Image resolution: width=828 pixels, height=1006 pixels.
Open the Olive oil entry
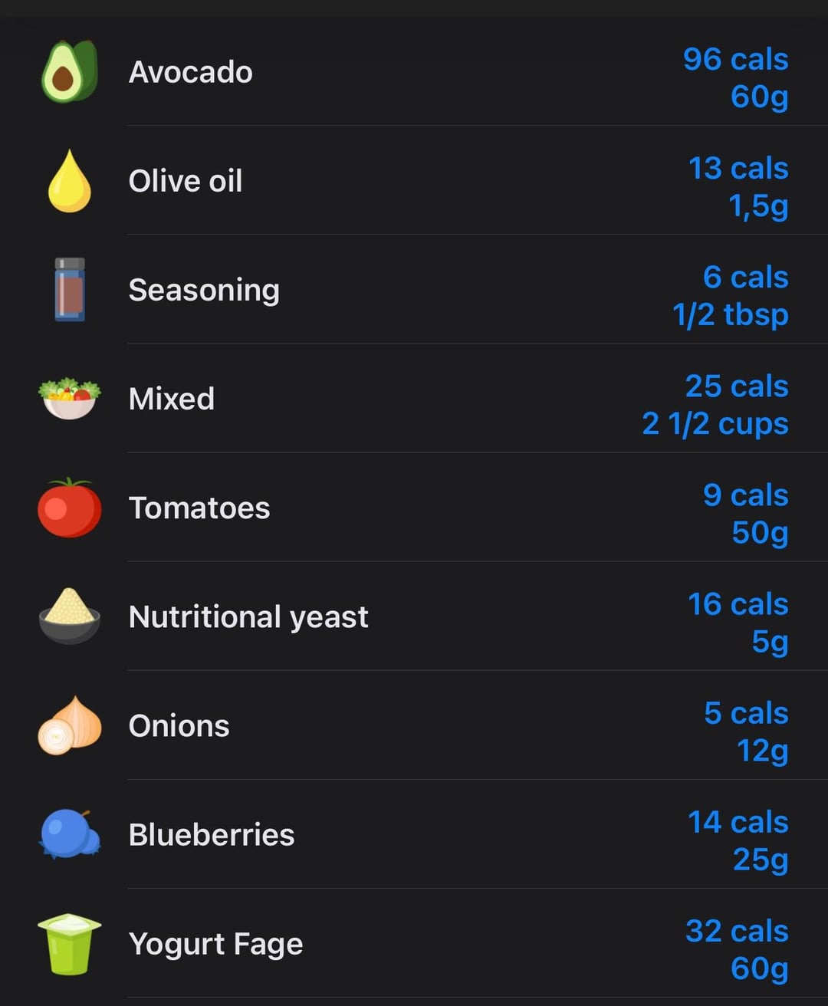(x=414, y=181)
